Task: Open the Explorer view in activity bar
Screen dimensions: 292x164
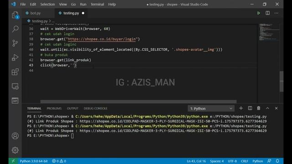Action: 15,15
